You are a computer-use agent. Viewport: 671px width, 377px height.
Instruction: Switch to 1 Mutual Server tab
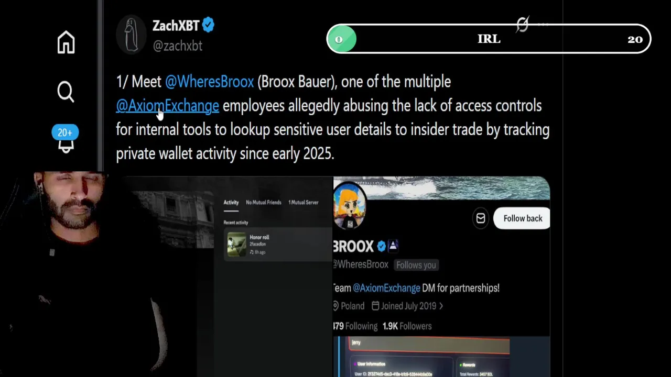pos(304,203)
